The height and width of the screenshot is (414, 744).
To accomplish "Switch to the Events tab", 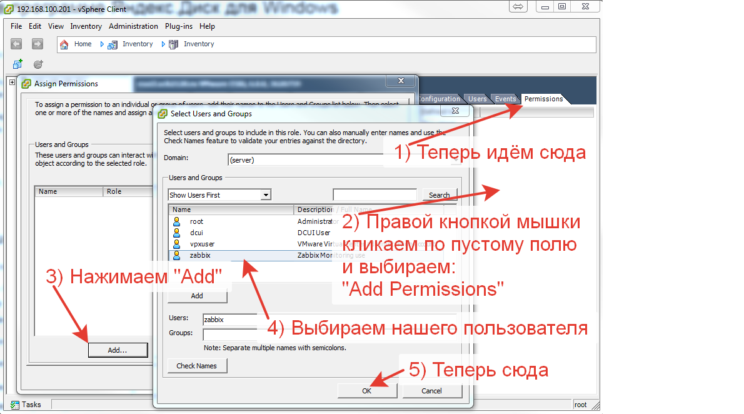I will (x=505, y=99).
